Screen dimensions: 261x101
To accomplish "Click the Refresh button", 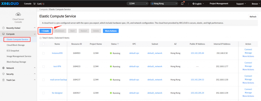I will point(253,16).
